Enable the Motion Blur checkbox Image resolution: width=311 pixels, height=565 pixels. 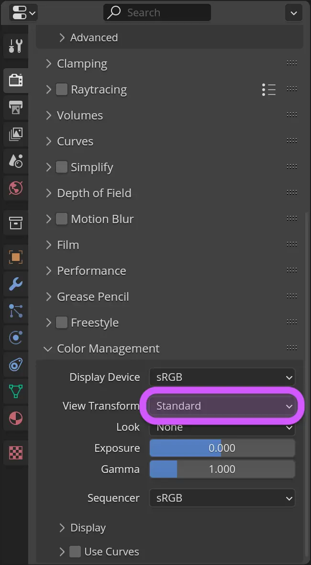tap(61, 219)
